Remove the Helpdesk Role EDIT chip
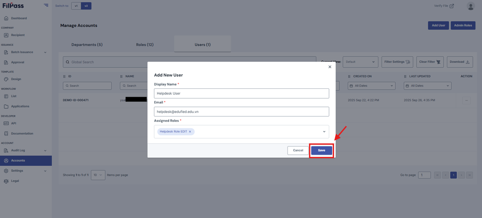 click(x=190, y=132)
